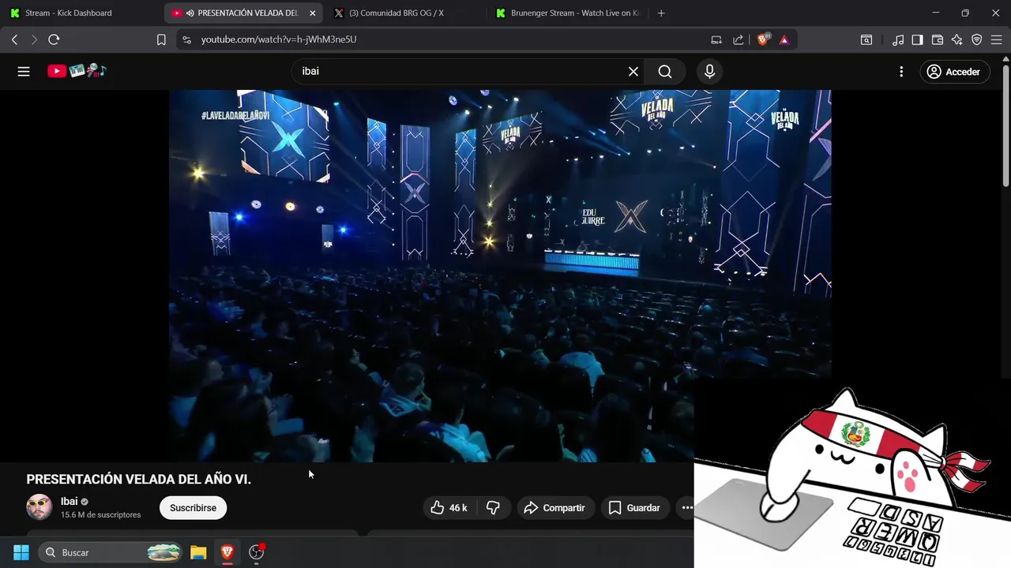Screen dimensions: 1011x568
Task: Like the video showing 46 k
Action: (x=449, y=508)
